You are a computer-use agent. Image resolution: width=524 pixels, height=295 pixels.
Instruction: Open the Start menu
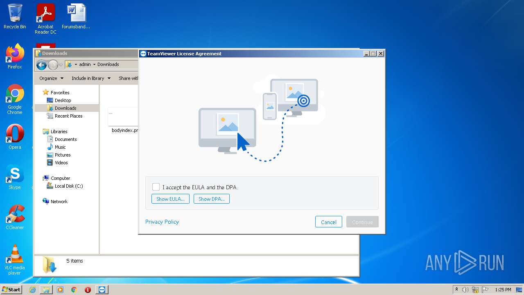coord(11,290)
